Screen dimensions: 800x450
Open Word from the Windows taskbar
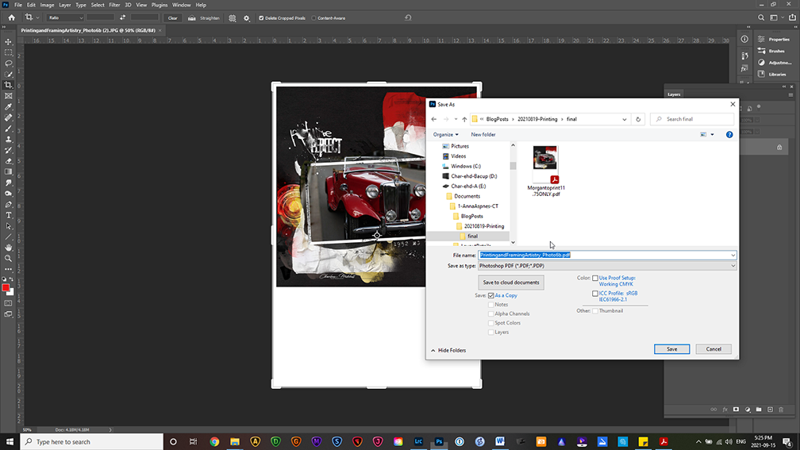(500, 441)
